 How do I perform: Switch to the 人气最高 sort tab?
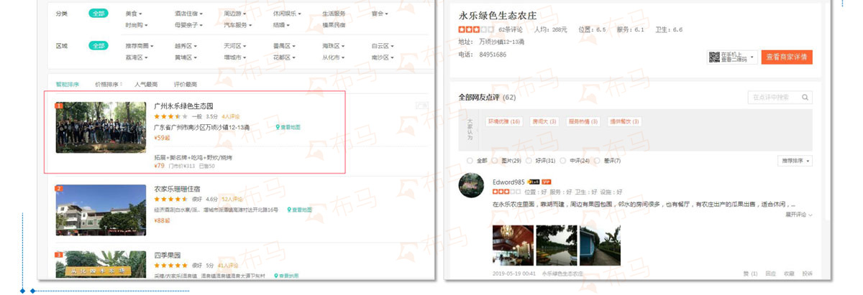[146, 84]
